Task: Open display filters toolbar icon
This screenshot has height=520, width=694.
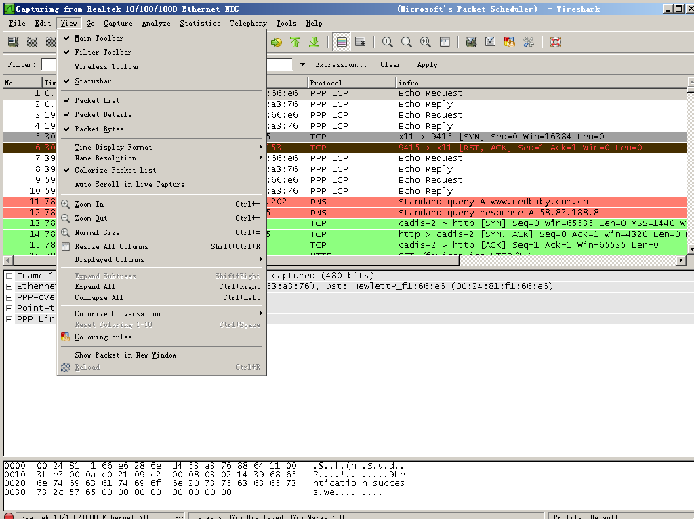Action: point(491,42)
